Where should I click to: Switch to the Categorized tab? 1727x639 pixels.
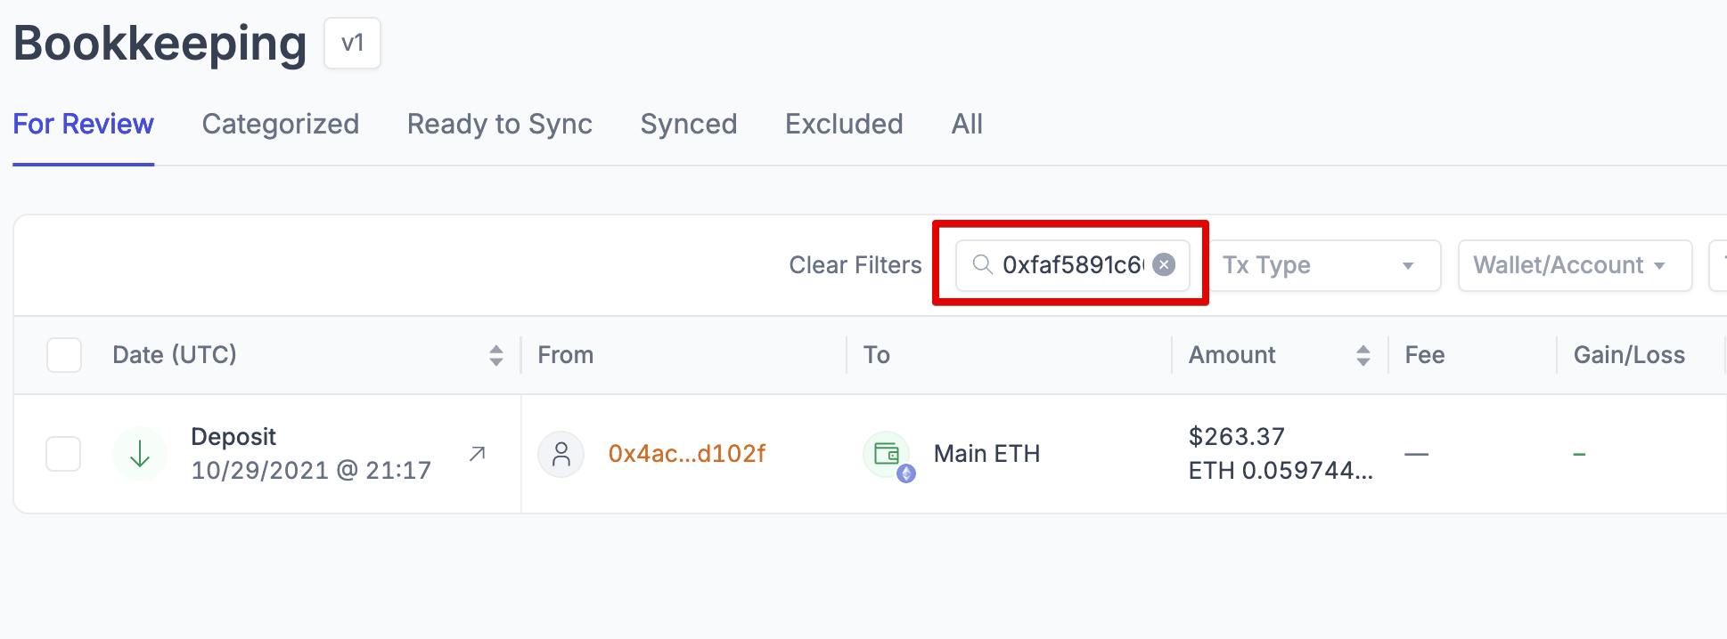tap(281, 124)
